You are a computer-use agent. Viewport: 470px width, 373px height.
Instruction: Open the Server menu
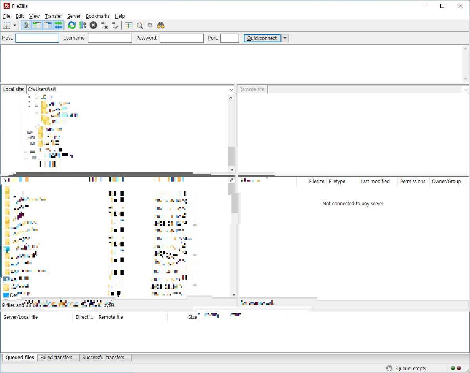[x=74, y=16]
